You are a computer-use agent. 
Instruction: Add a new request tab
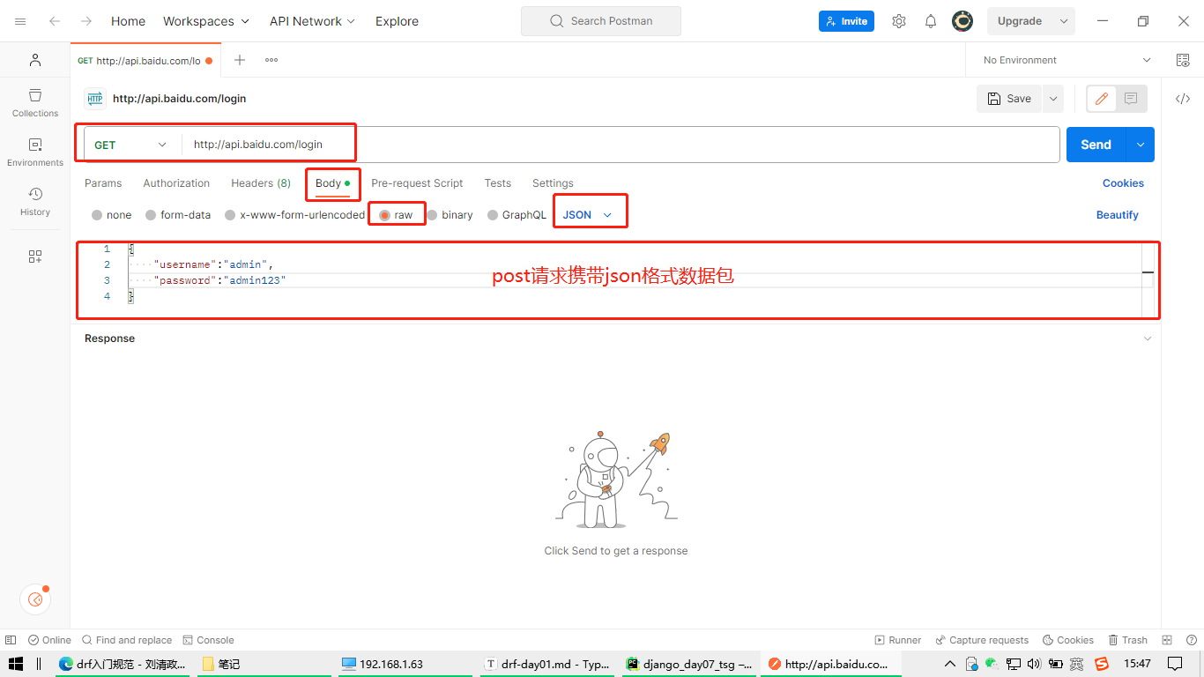[240, 60]
